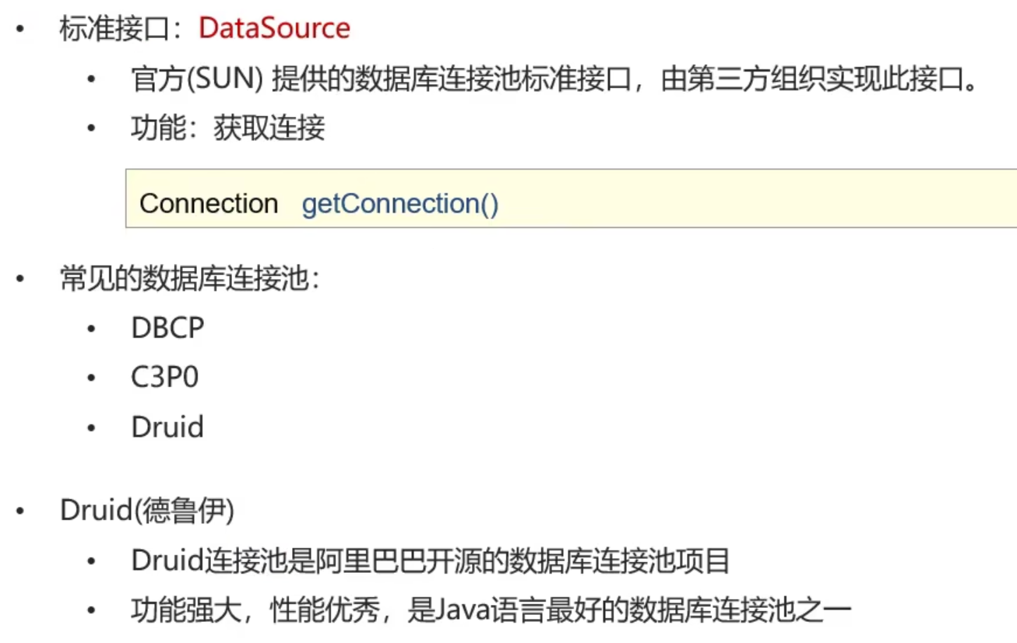The image size is (1017, 643).
Task: Select the Druid list item under 常见的数据库连接池
Action: (x=167, y=427)
